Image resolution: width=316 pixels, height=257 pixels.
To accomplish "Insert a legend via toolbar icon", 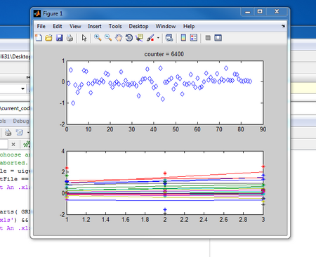I will 194,38.
